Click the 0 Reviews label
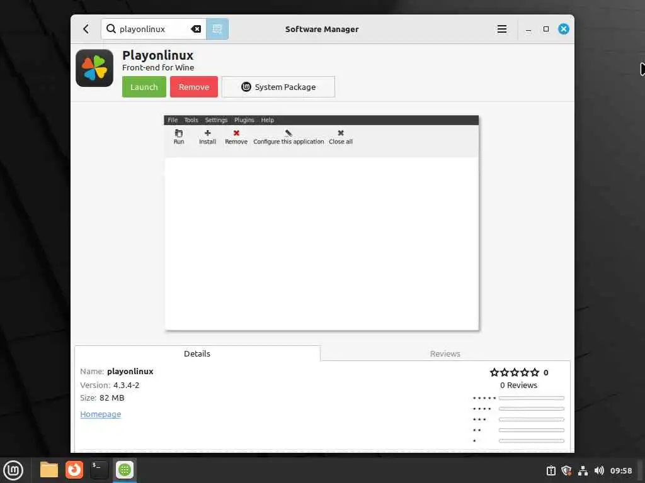645x483 pixels. coord(518,386)
